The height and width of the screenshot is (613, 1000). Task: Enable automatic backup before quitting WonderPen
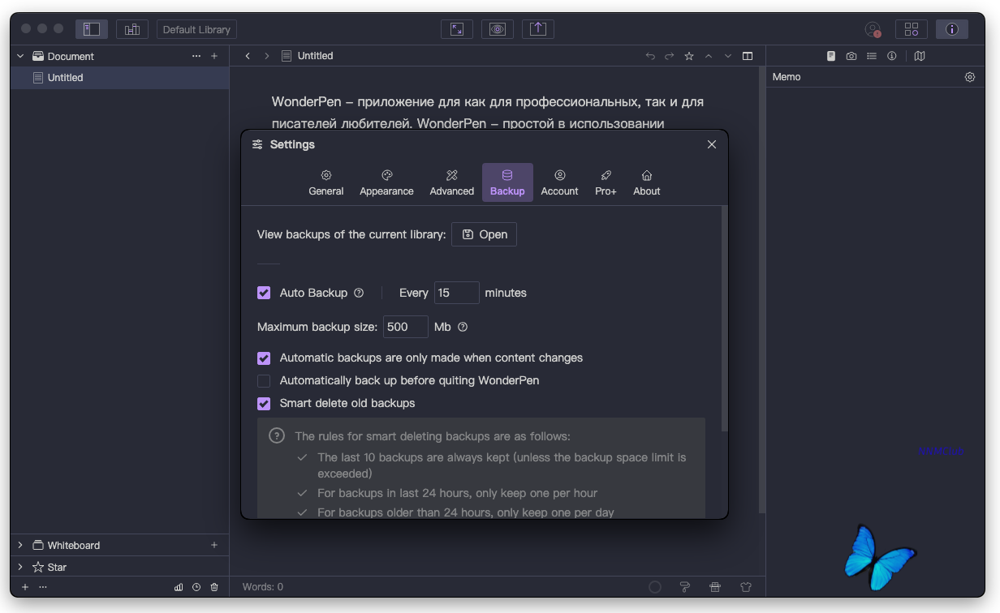click(x=264, y=380)
